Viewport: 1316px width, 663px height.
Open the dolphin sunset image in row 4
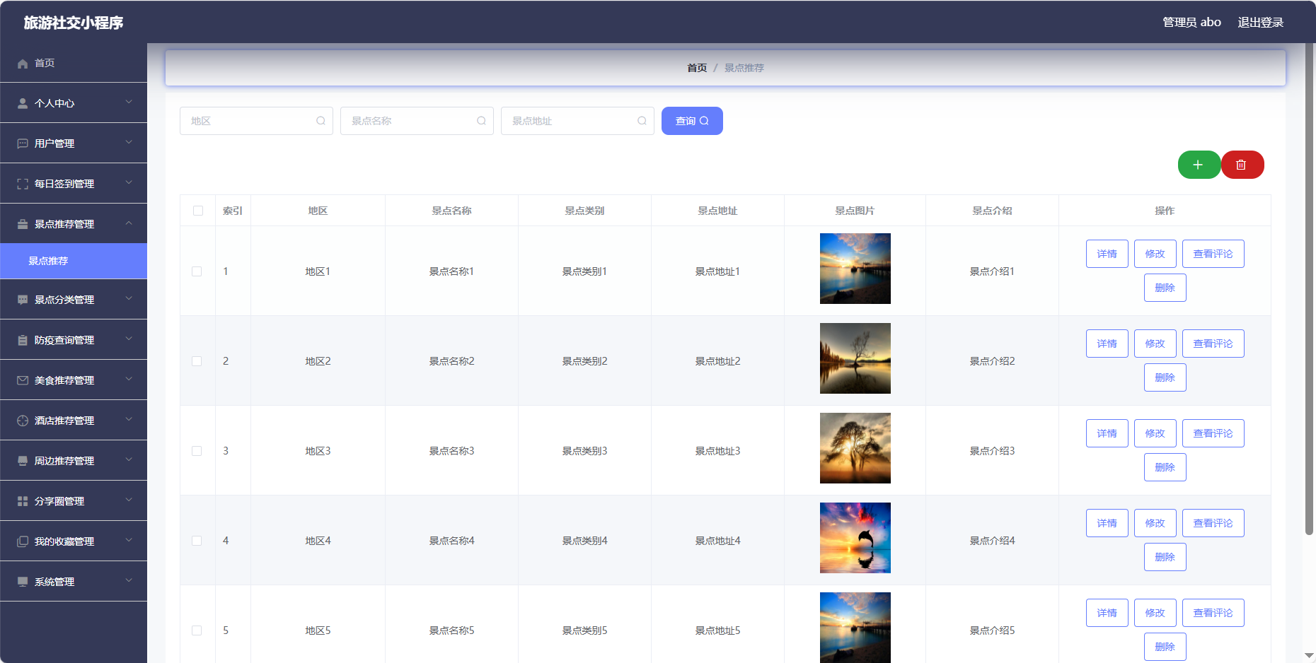(855, 538)
